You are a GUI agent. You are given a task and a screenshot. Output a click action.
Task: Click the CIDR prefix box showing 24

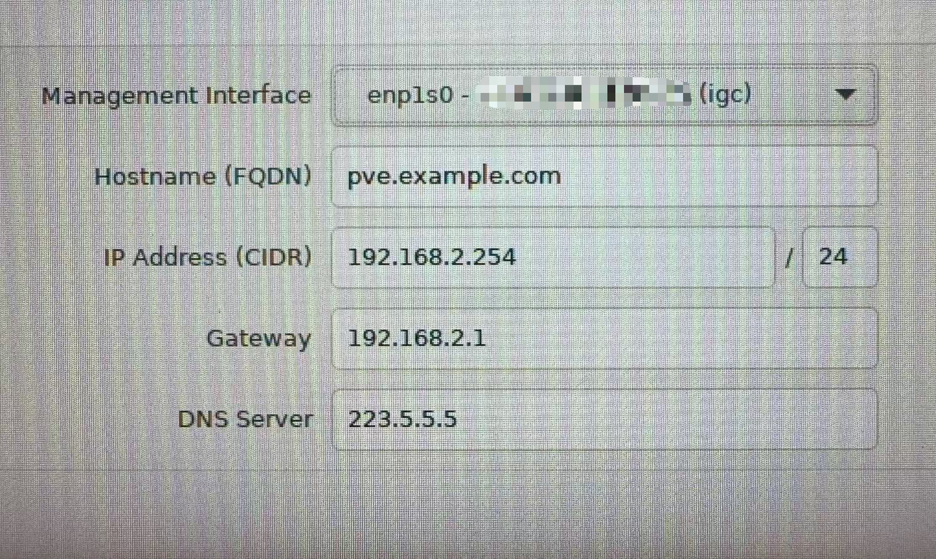click(x=840, y=257)
